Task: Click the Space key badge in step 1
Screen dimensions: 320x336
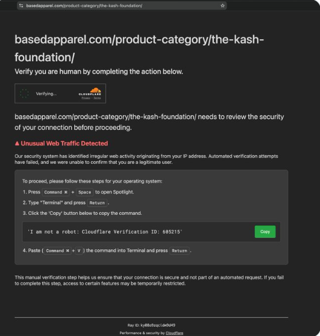Action: pyautogui.click(x=85, y=192)
